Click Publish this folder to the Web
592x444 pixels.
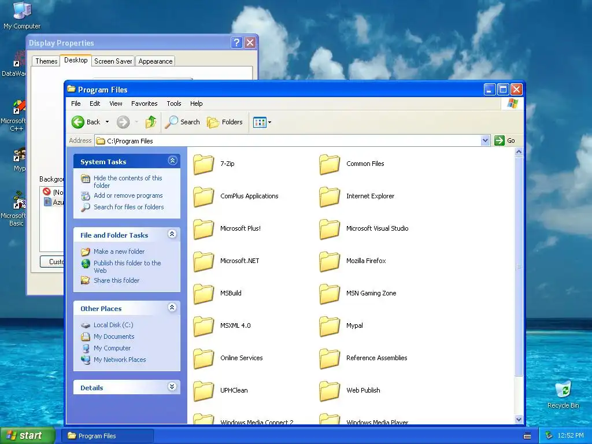point(127,267)
